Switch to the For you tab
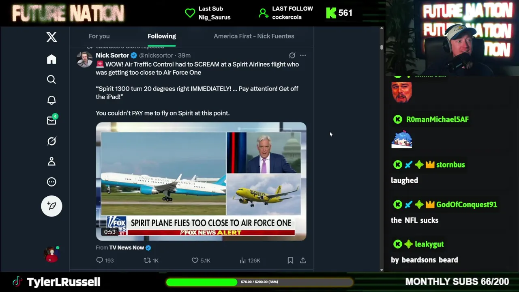Screen dimensions: 519x292 click(99, 36)
